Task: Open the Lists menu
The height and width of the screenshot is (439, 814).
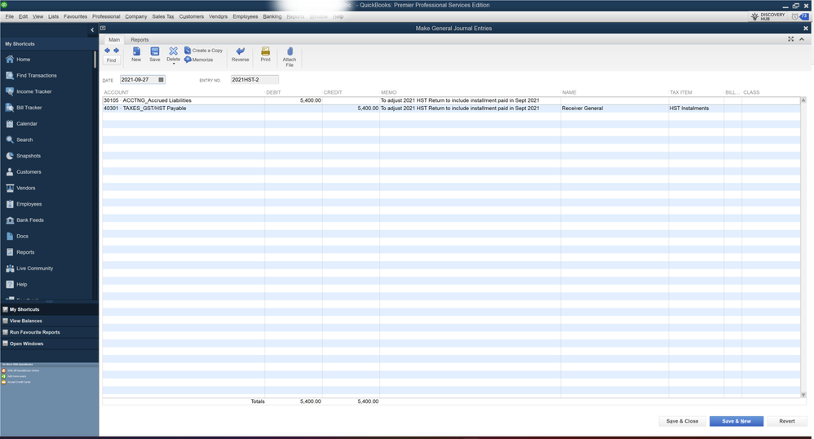Action: tap(54, 16)
